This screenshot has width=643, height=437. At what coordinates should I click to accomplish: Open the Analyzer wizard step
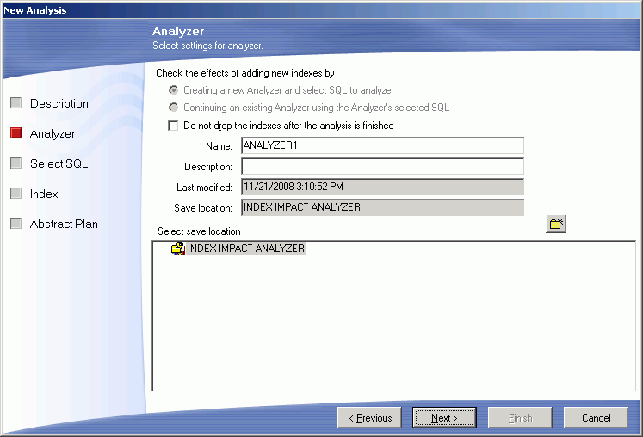coord(53,133)
